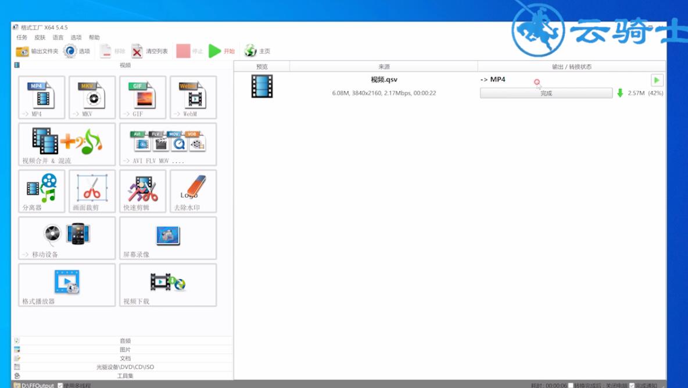Open the -> AVI FLV MOV formats tile
This screenshot has width=688, height=388.
click(x=167, y=144)
